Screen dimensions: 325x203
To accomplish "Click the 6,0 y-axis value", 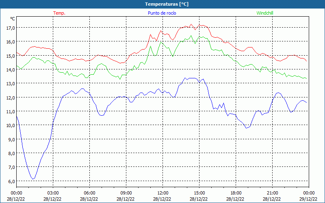I will coord(12,181).
